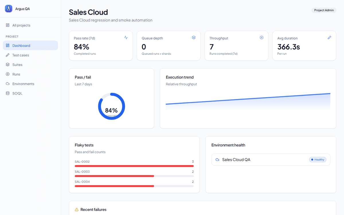344x215 pixels.
Task: Click the Argus QA flask logo
Action: pos(9,9)
